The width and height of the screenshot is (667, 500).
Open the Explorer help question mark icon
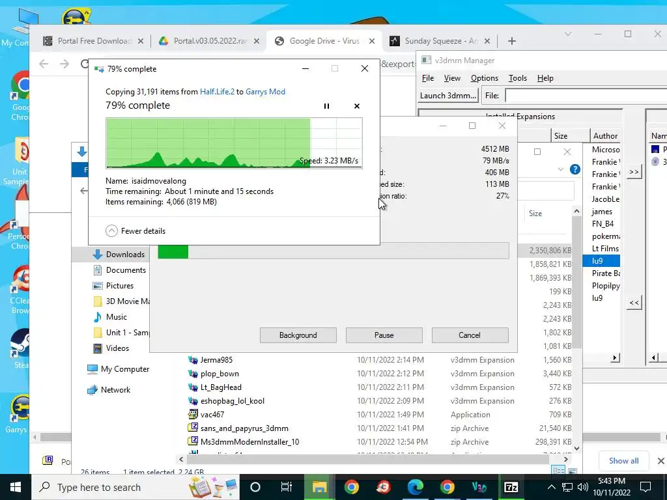(x=575, y=170)
